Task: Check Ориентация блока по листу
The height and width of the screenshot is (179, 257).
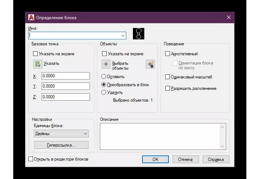Action: point(175,63)
